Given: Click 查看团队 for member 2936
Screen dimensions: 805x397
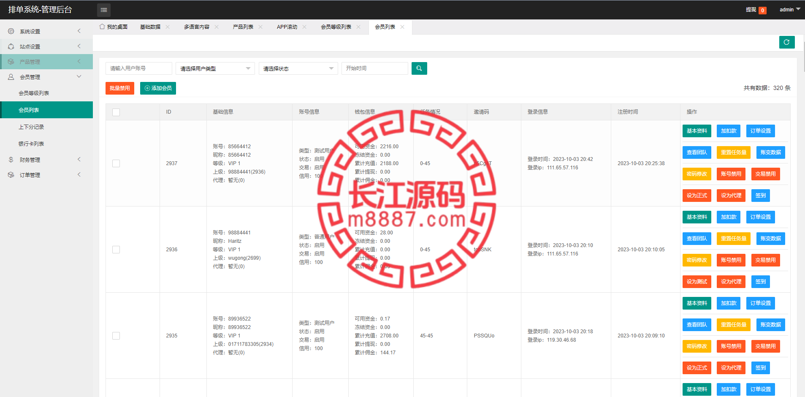Looking at the screenshot, I should click(697, 239).
